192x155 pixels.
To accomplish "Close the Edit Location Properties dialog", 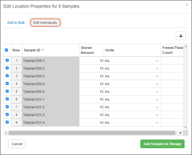I will pos(186,5).
